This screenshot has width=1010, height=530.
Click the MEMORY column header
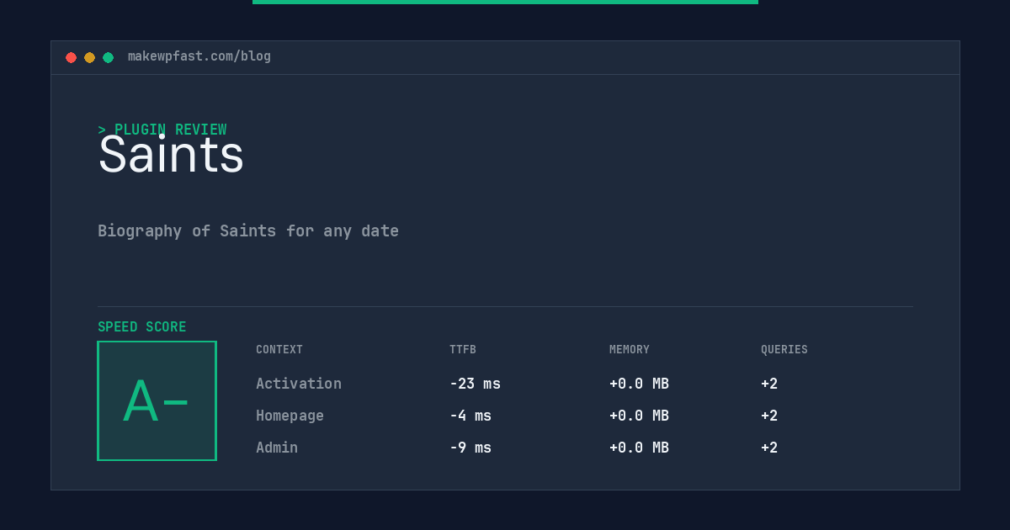630,350
